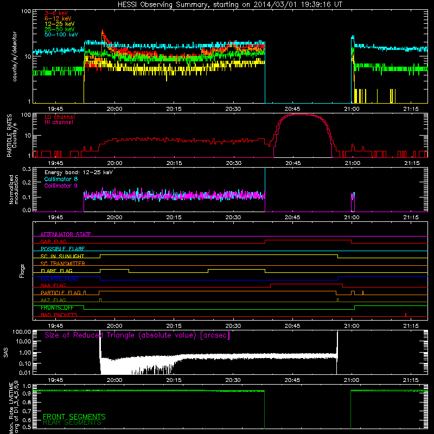Image resolution: width=434 pixels, height=434 pixels.
Task: Click 20:45 tick under the particle rates plot
Action: pos(293,163)
